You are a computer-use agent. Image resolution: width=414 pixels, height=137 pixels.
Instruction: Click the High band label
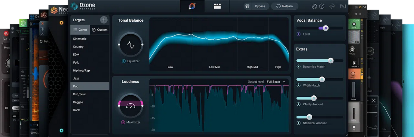coord(278,67)
